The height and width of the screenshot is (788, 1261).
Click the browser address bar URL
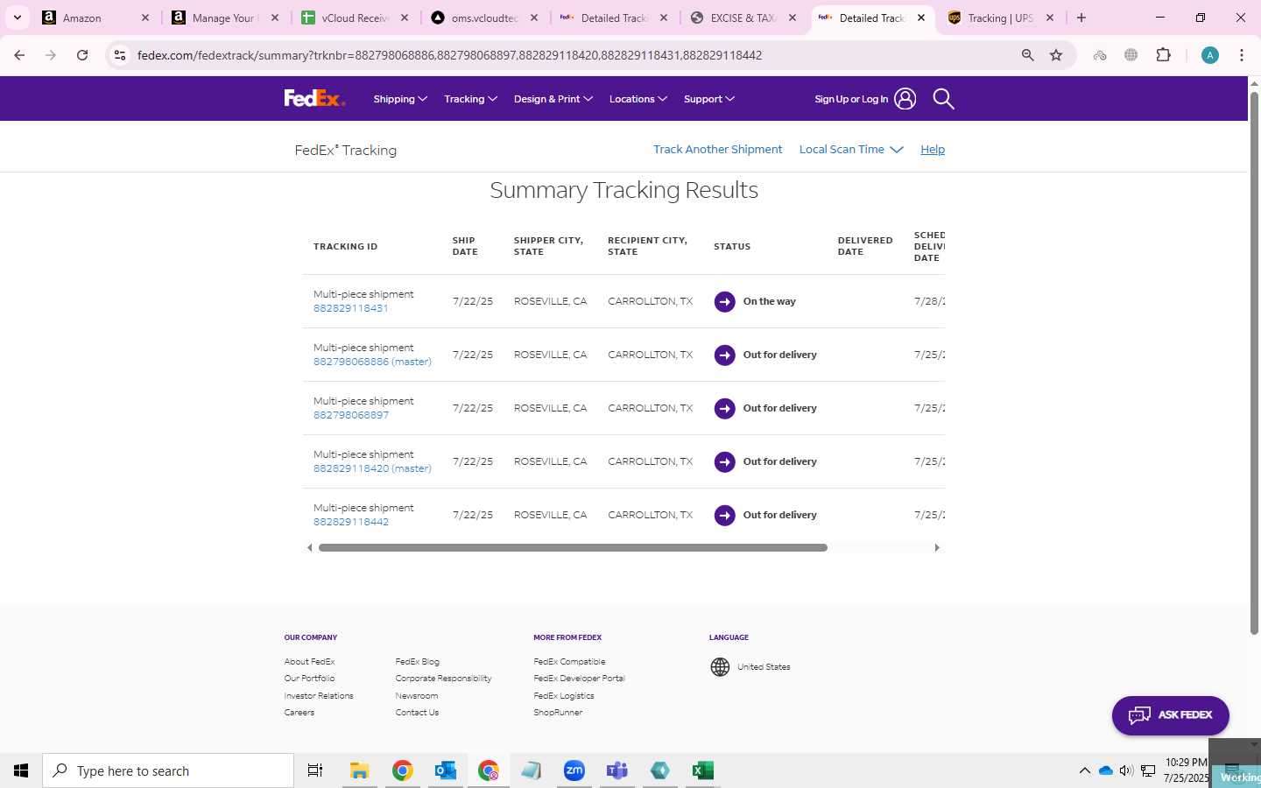coord(449,55)
